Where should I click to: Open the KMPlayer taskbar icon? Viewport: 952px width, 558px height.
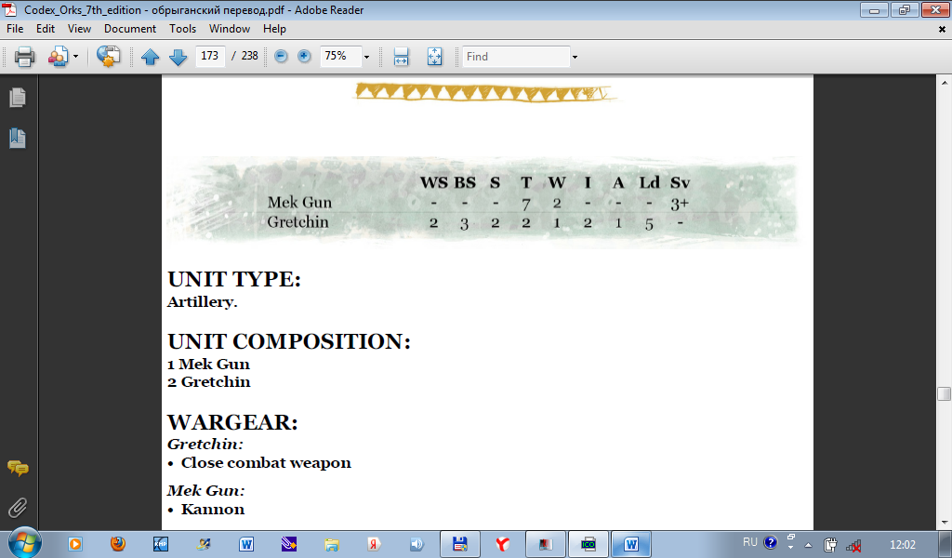coord(160,544)
